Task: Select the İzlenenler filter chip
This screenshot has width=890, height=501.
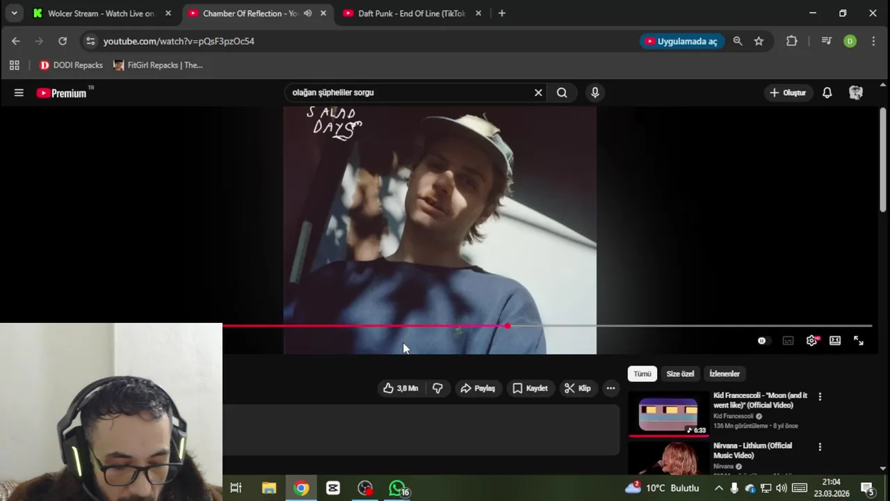Action: pyautogui.click(x=724, y=374)
